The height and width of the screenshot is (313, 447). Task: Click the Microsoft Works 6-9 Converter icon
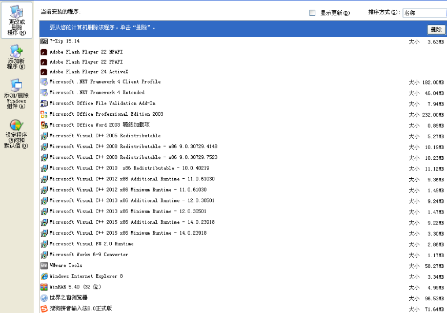pos(44,255)
